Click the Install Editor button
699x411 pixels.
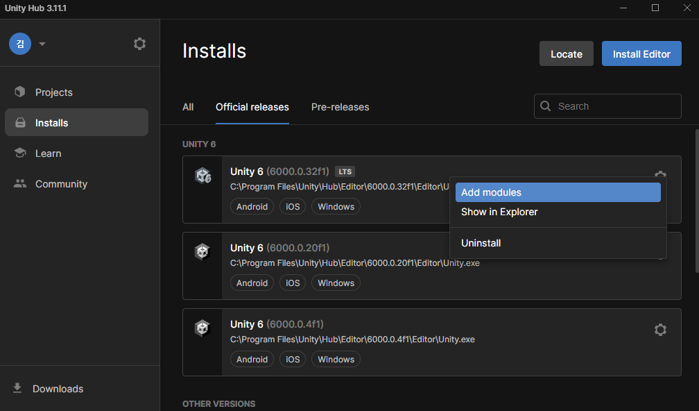click(x=641, y=53)
